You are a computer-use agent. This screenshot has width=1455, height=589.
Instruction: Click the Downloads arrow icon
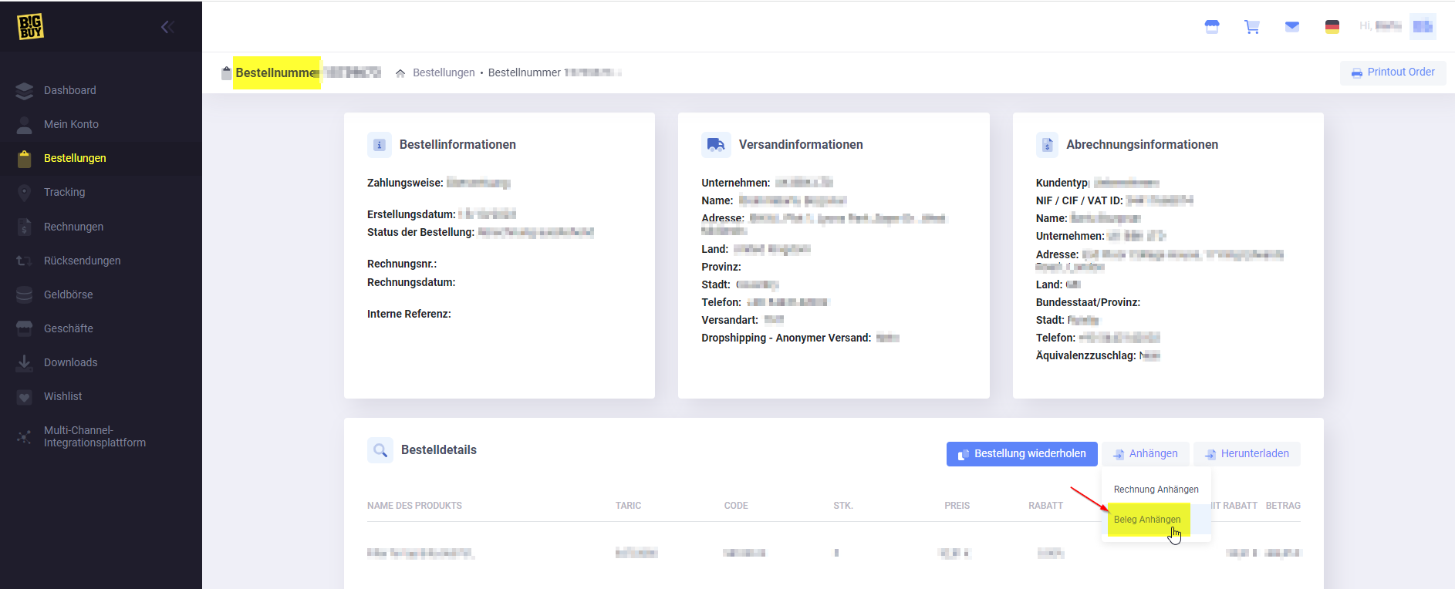25,362
